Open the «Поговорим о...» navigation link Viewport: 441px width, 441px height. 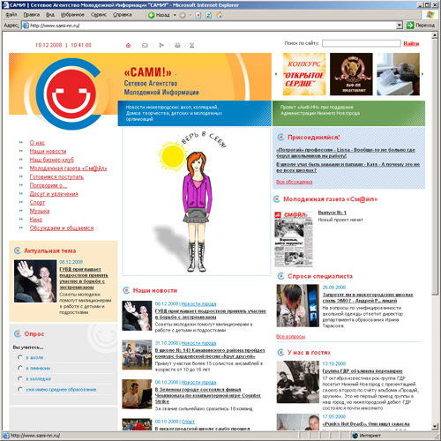pos(49,185)
